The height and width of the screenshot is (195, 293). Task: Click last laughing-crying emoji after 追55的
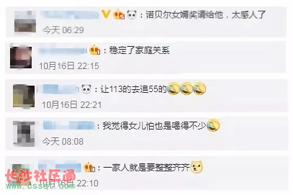[199, 89]
